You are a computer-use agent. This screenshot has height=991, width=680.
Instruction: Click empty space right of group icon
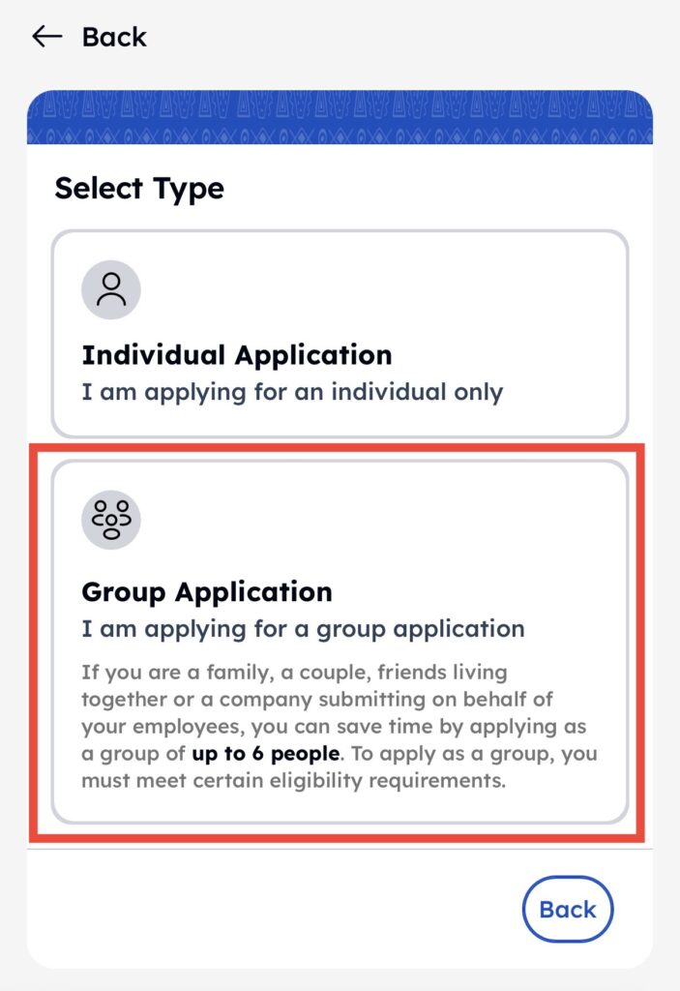point(387,520)
